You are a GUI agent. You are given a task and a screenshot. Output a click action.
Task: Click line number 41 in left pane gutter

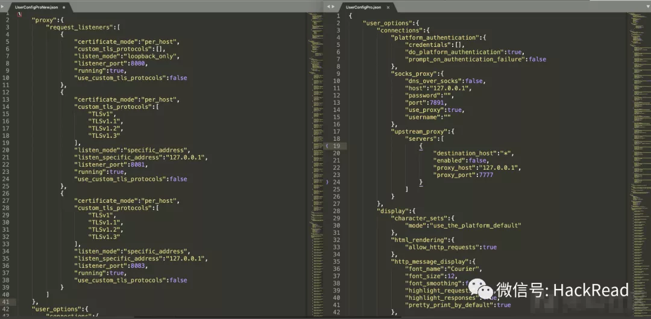click(x=5, y=302)
